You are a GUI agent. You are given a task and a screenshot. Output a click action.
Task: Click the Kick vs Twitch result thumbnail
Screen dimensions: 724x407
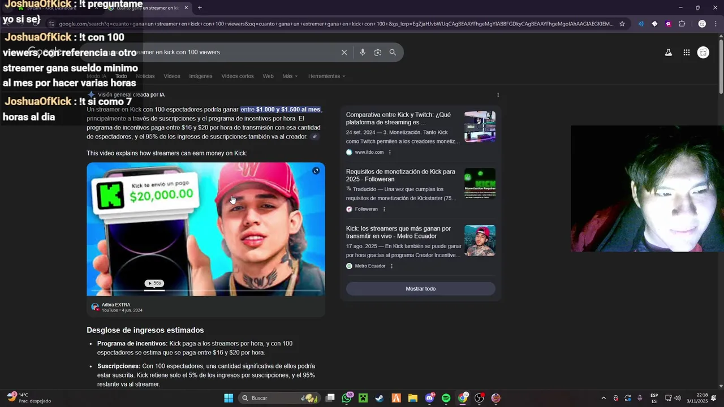click(x=480, y=127)
